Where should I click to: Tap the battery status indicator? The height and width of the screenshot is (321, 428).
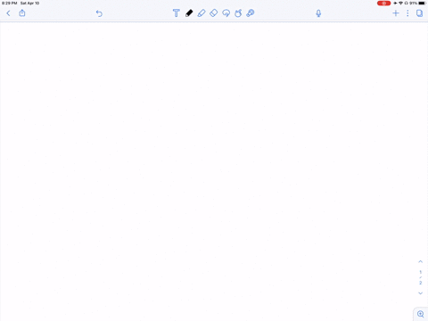[x=422, y=4]
